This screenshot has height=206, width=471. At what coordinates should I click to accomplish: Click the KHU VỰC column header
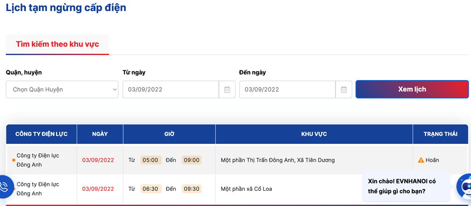pyautogui.click(x=314, y=134)
